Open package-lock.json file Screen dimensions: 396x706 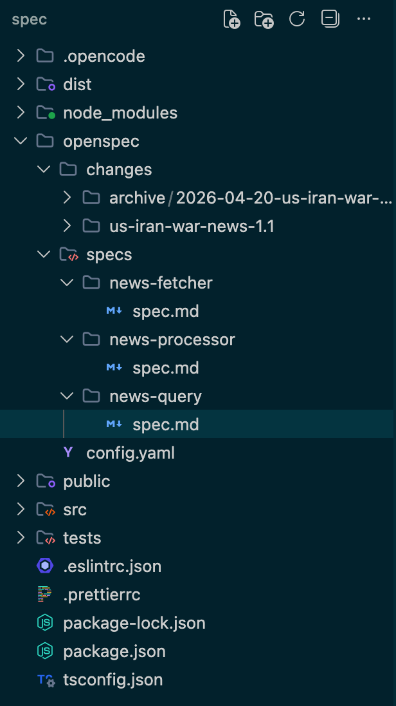pyautogui.click(x=198, y=623)
